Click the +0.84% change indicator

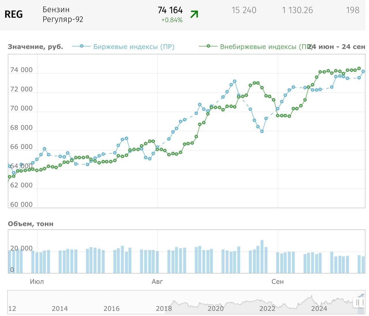pos(172,20)
